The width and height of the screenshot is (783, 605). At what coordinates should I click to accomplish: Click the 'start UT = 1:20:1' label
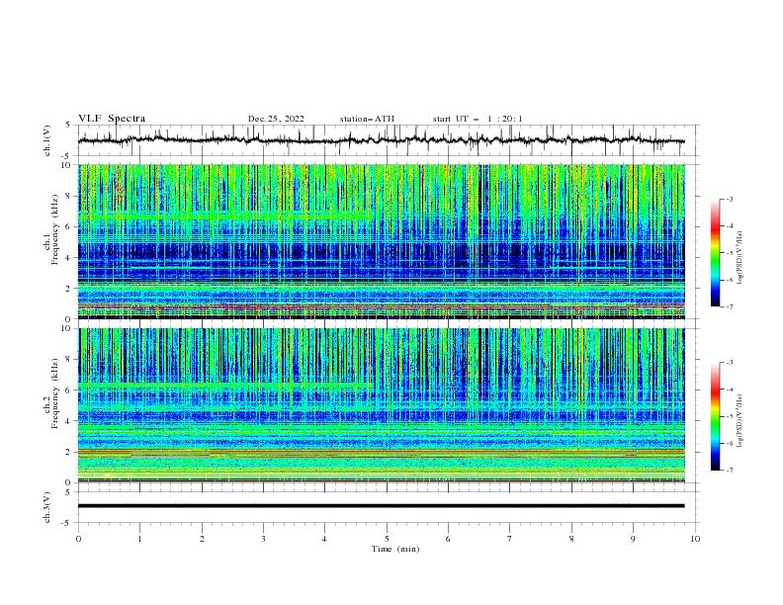478,119
